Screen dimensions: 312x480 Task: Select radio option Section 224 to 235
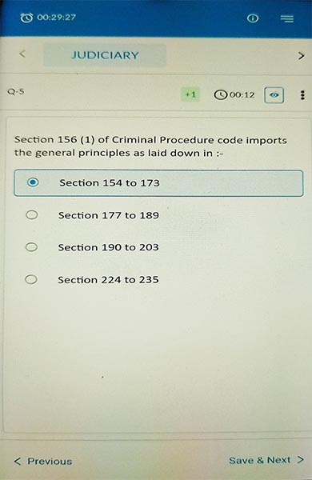pyautogui.click(x=31, y=279)
